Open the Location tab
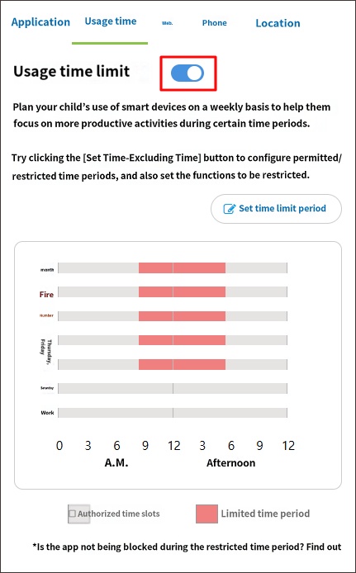Screen dimensions: 356x573 [278, 23]
